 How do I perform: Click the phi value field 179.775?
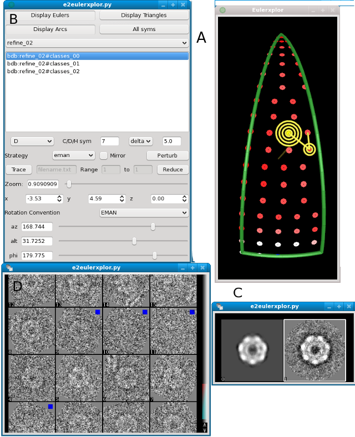click(x=37, y=256)
